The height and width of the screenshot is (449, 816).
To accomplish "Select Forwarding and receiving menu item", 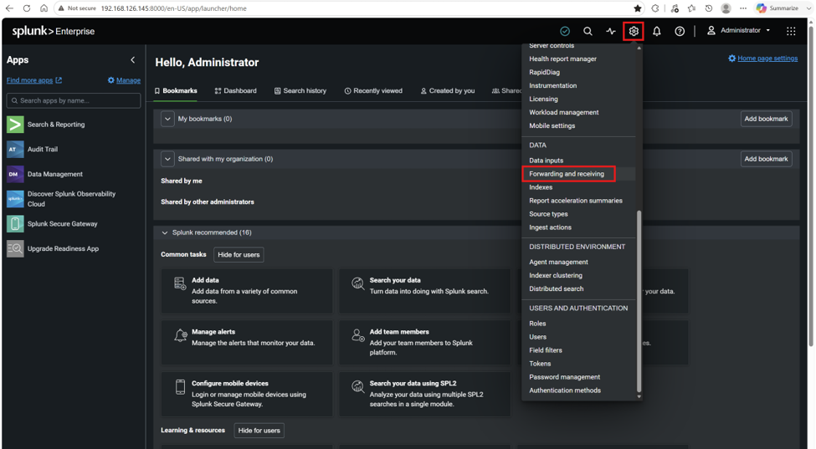I will pos(567,174).
